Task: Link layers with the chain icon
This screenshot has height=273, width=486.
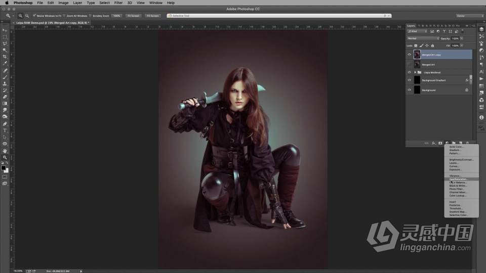Action: pyautogui.click(x=426, y=143)
